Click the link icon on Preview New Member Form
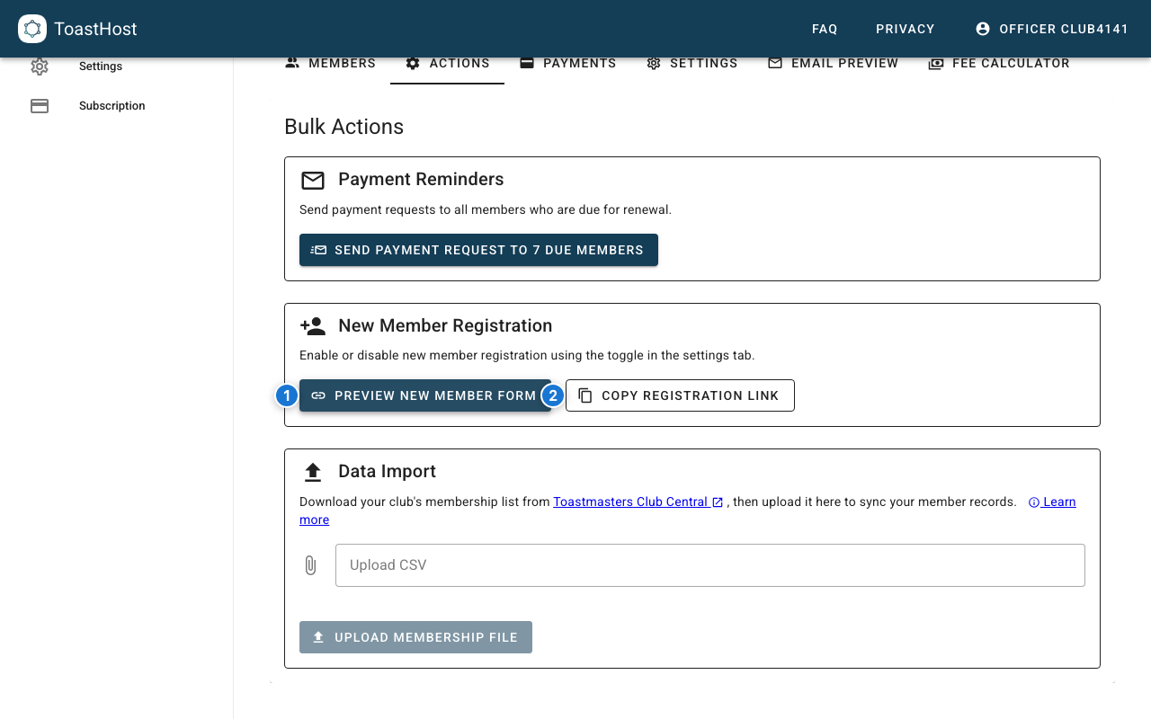The image size is (1151, 719). (317, 395)
